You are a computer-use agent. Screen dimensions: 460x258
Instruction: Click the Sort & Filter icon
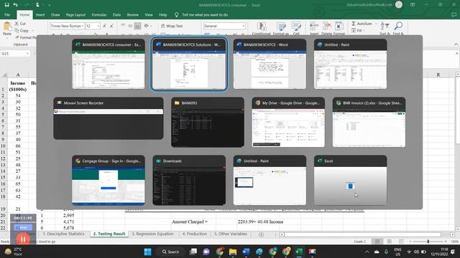coord(385,26)
